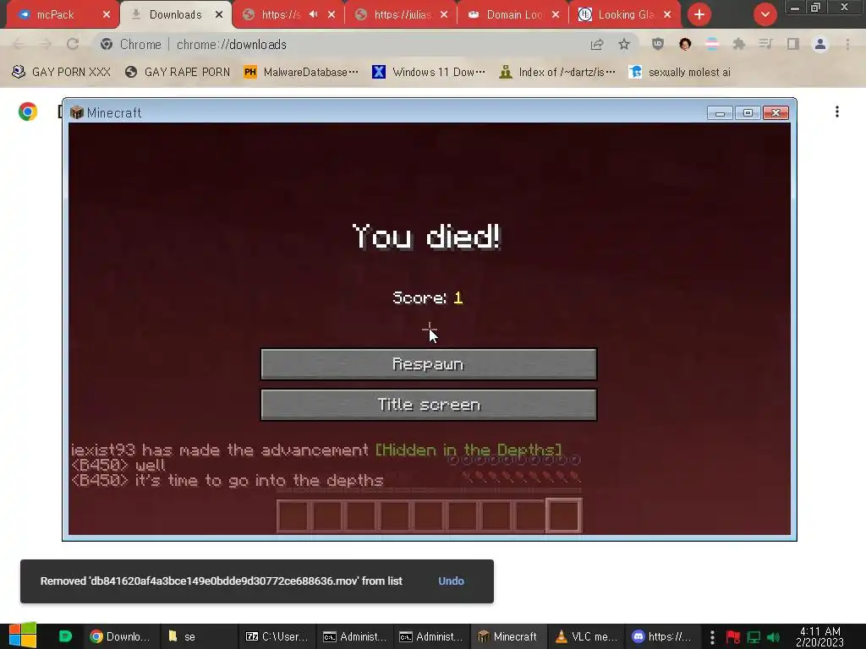This screenshot has width=866, height=649.
Task: Open the profile avatar button
Action: pyautogui.click(x=820, y=44)
